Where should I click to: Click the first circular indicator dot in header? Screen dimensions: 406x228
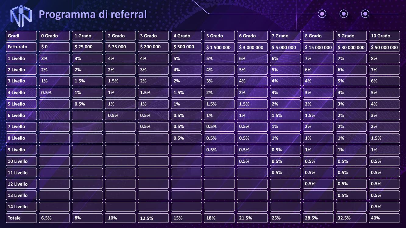322,14
